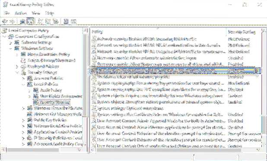Click the User Rights Assignment folder icon
267x161 pixels.
(x=36, y=96)
